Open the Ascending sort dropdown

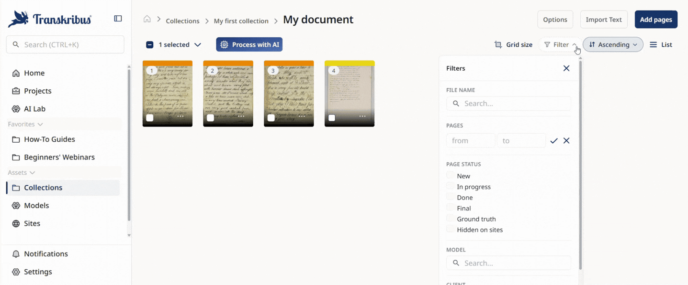coord(613,44)
